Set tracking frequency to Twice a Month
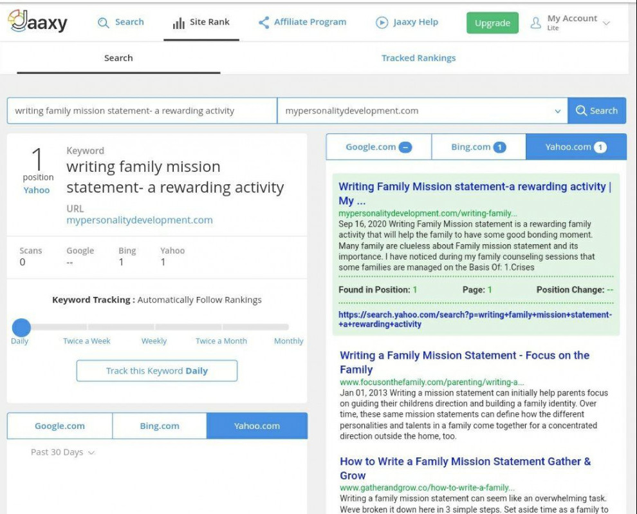 221,341
